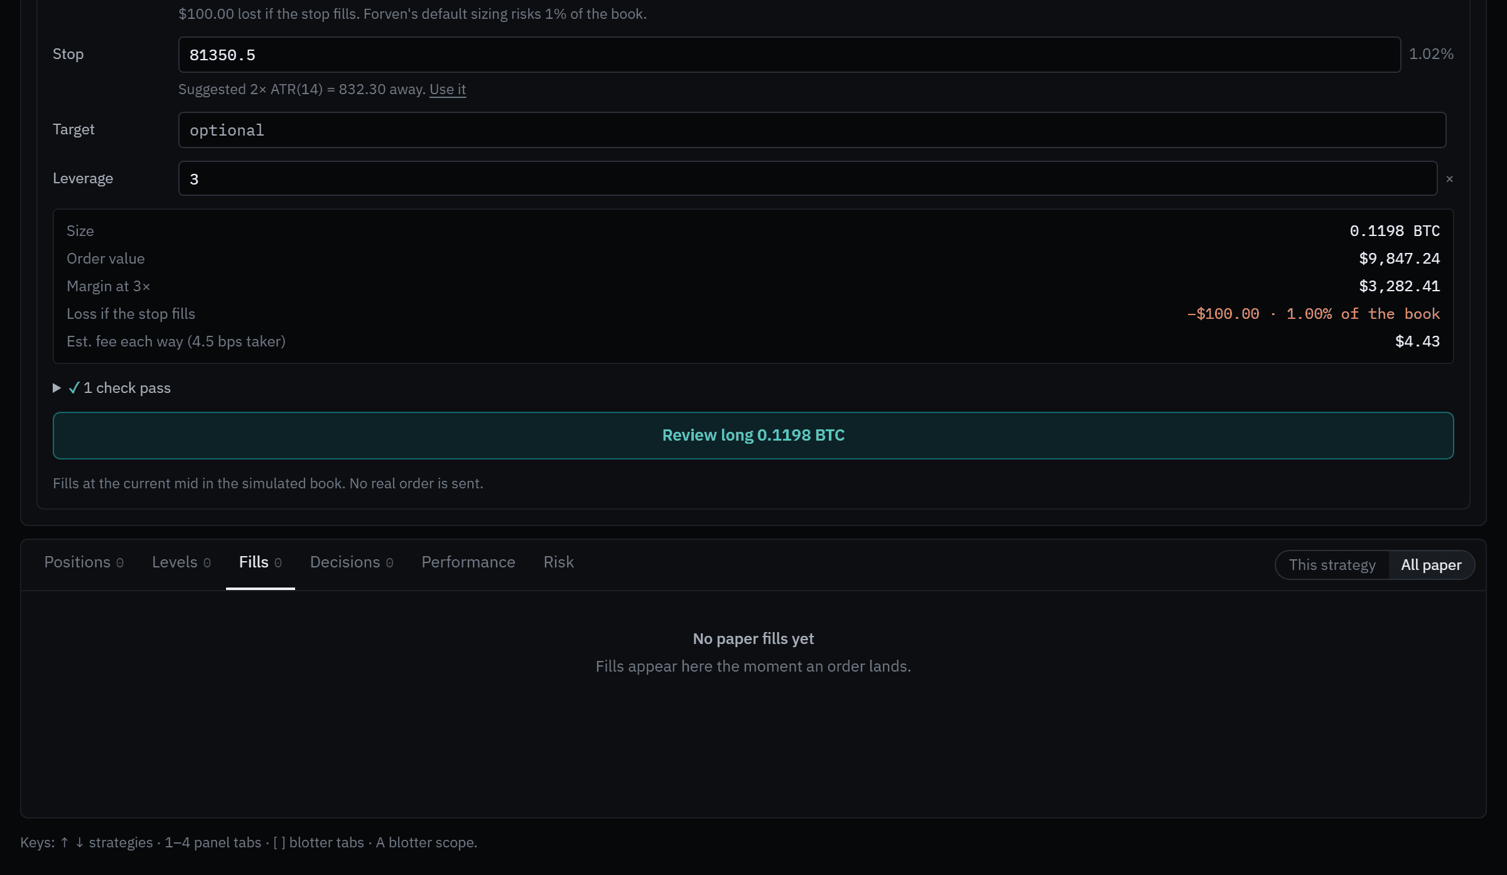Click the '–$100.00 · 1.00% of the book' loss
The height and width of the screenshot is (875, 1507).
tap(1313, 314)
